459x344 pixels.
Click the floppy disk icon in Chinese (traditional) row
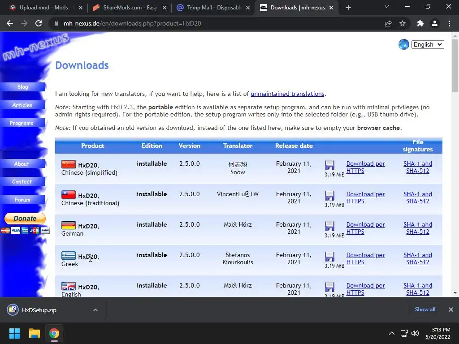click(329, 196)
